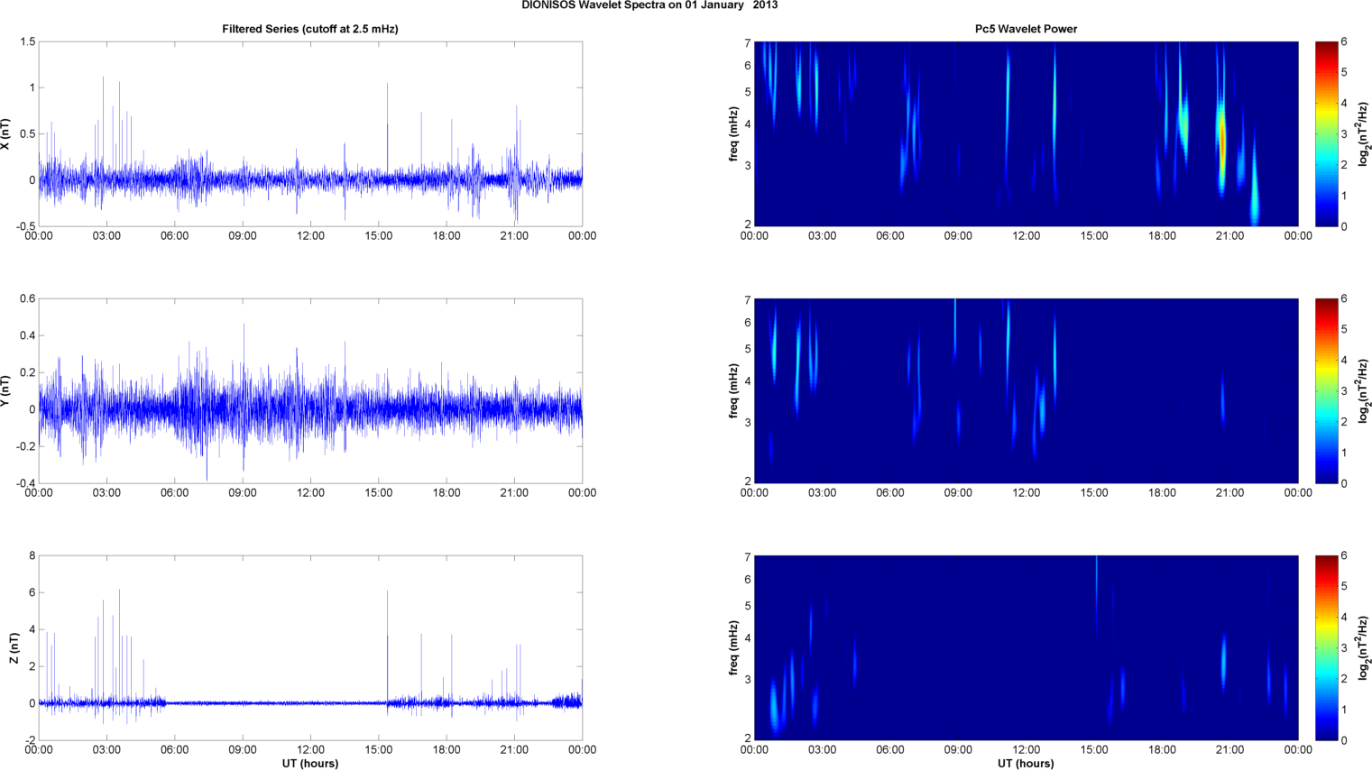Click the '6' tick on the top colorbar
The image size is (1372, 770).
pos(1344,42)
